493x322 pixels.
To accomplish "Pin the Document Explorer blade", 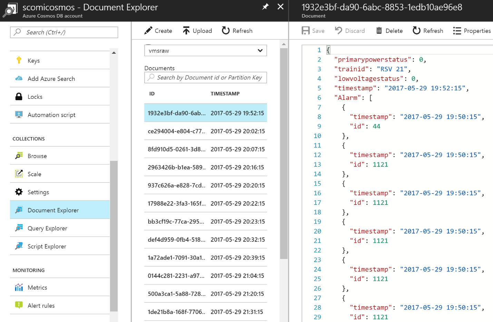I will pyautogui.click(x=265, y=7).
